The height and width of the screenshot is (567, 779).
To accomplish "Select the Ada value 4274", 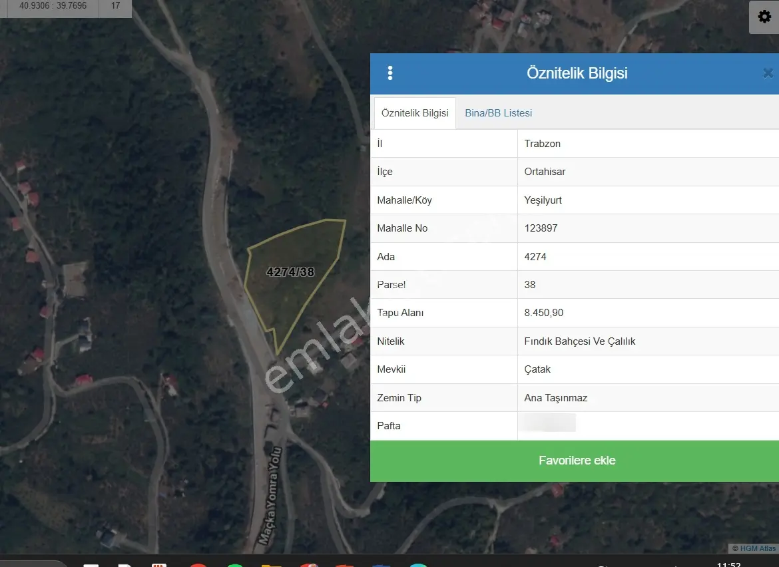I will click(x=535, y=257).
